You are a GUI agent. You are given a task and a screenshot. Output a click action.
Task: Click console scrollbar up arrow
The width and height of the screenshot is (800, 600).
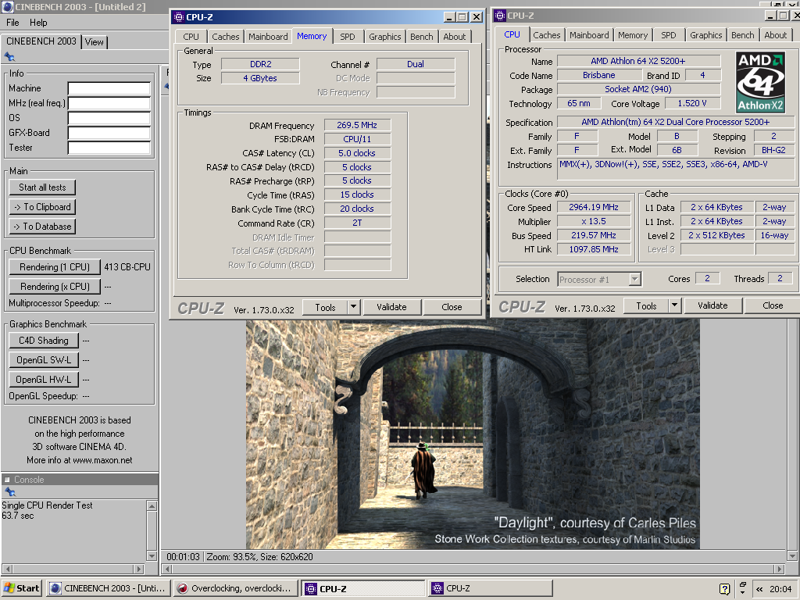152,505
